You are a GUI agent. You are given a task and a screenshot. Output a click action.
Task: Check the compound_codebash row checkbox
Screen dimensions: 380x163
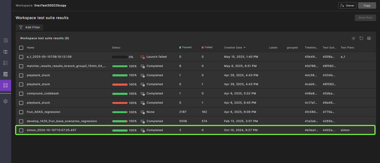click(21, 94)
